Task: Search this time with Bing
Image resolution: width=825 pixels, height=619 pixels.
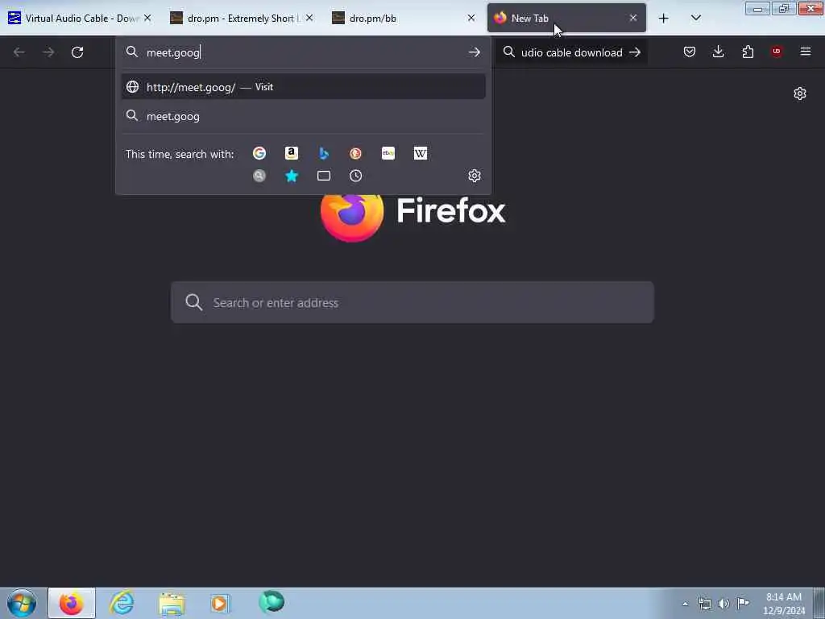Action: coord(324,153)
